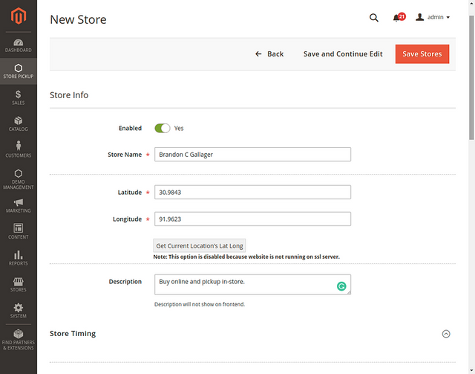Go Back to the stores list
The image size is (475, 374).
269,54
